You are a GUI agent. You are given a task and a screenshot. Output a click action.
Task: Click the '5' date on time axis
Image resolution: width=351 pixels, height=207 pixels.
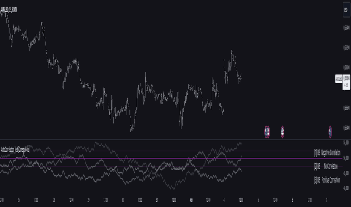[x=258, y=200]
